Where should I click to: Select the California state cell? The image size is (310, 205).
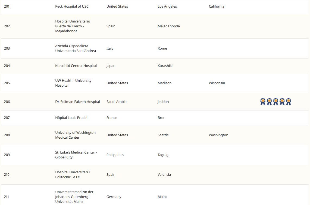pos(217,6)
